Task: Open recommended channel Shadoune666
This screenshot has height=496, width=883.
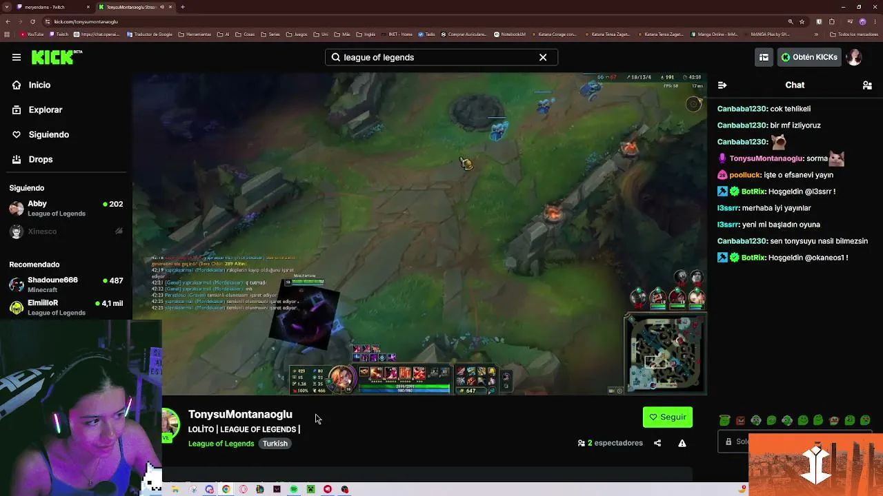Action: 66,285
